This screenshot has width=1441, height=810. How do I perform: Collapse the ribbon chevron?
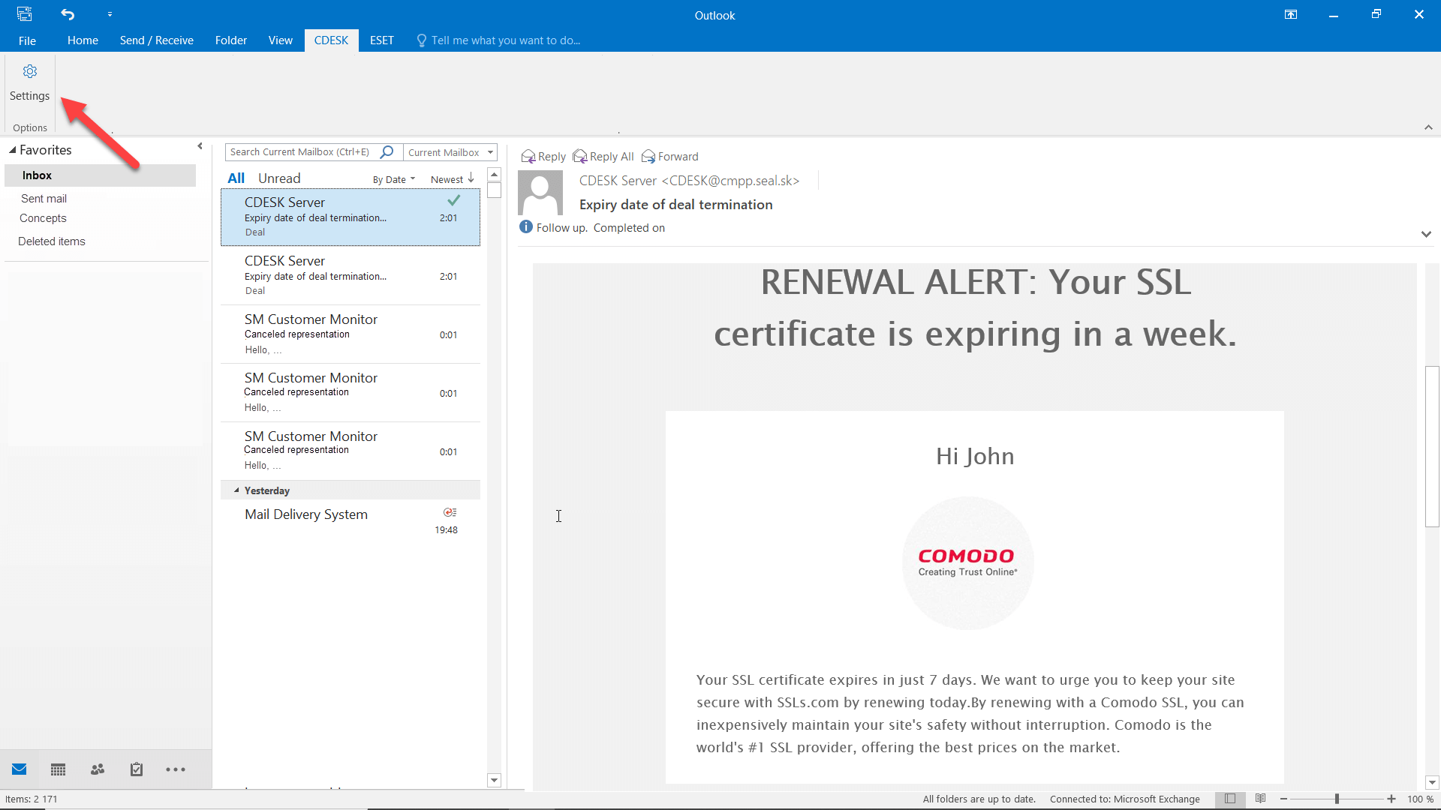coord(1428,127)
